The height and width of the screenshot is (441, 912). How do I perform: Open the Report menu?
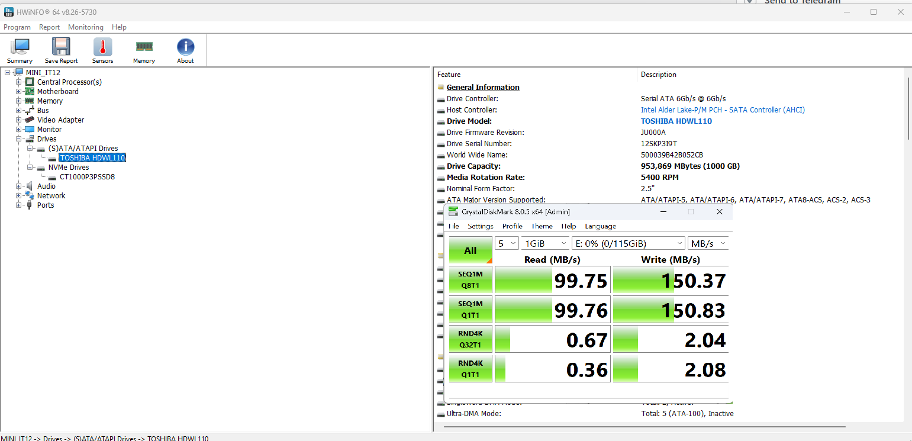(49, 27)
